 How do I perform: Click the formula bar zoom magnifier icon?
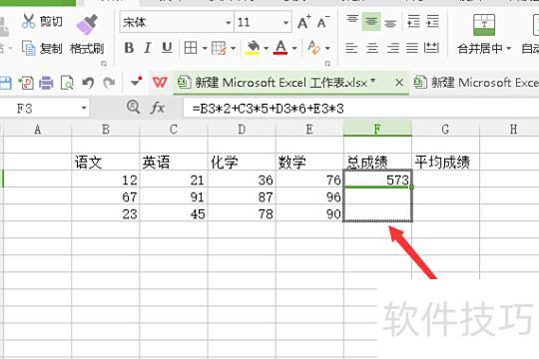tap(133, 108)
